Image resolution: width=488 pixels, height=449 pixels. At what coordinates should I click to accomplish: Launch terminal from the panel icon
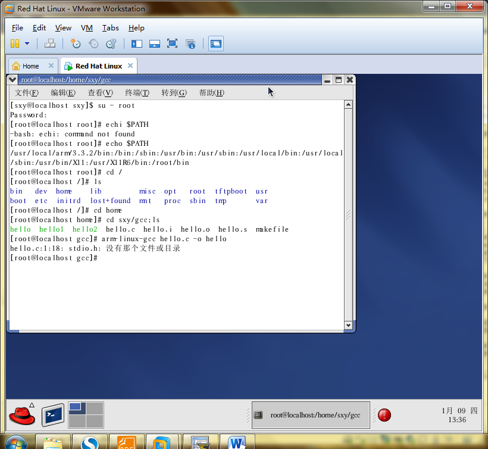point(53,414)
